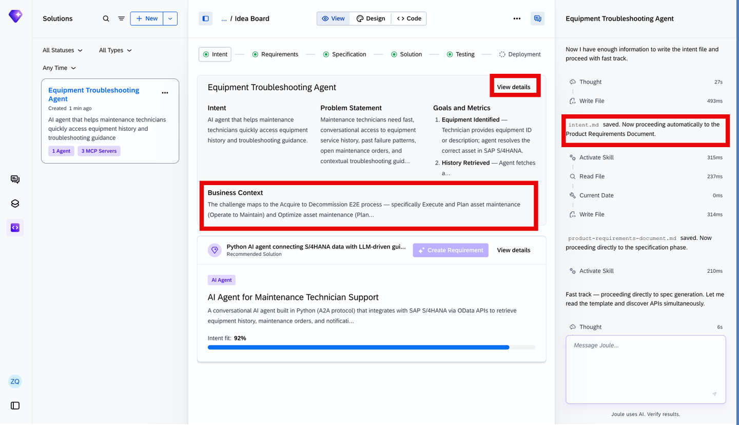
Task: Open the more options menu in top bar
Action: tap(517, 18)
